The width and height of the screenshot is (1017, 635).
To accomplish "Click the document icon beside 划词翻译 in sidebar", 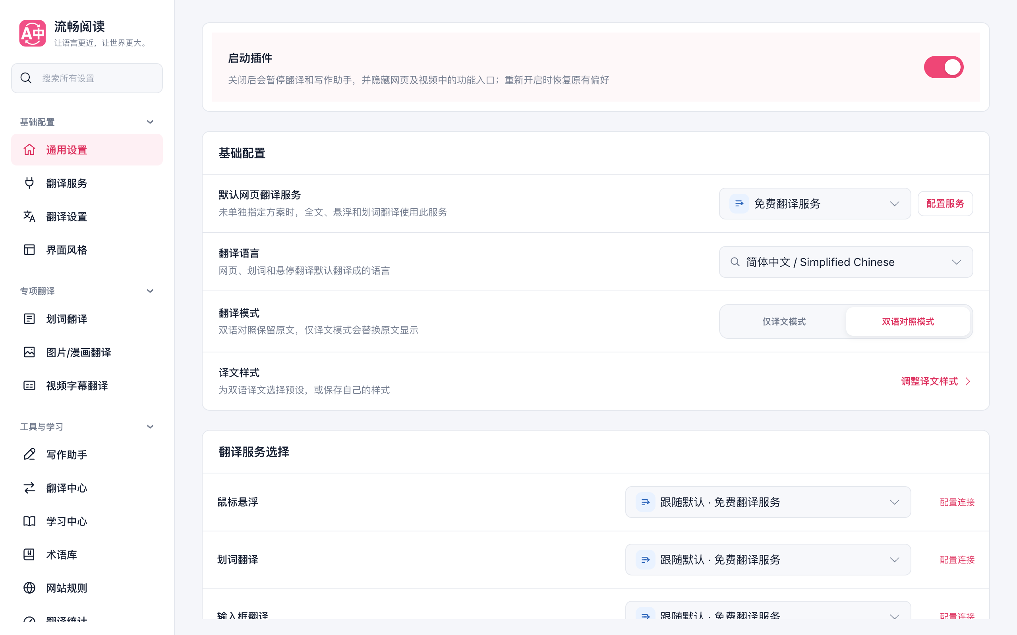I will [29, 319].
